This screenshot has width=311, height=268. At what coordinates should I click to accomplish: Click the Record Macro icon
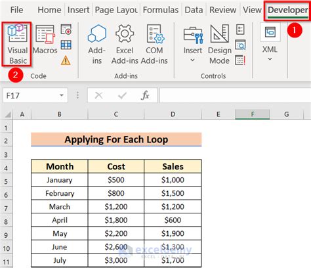point(66,30)
